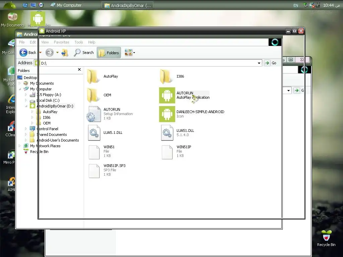Click the Android start button
The image size is (343, 257).
[9, 5]
